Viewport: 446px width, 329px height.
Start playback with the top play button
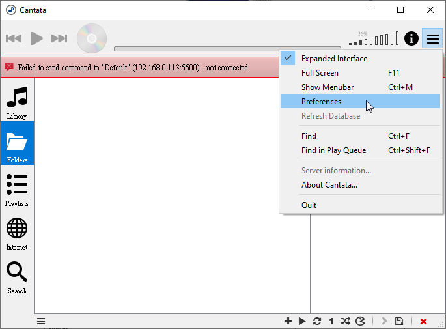point(36,38)
